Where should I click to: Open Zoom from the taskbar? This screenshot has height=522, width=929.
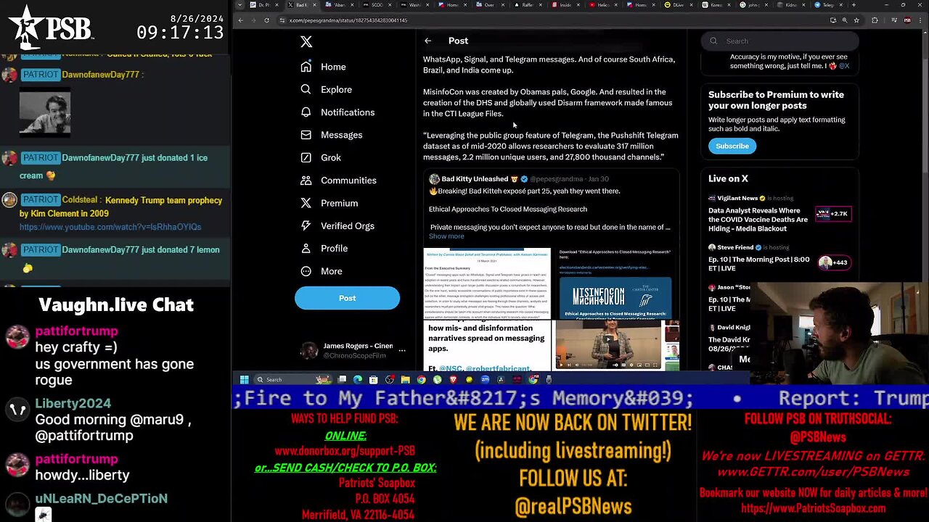485,379
